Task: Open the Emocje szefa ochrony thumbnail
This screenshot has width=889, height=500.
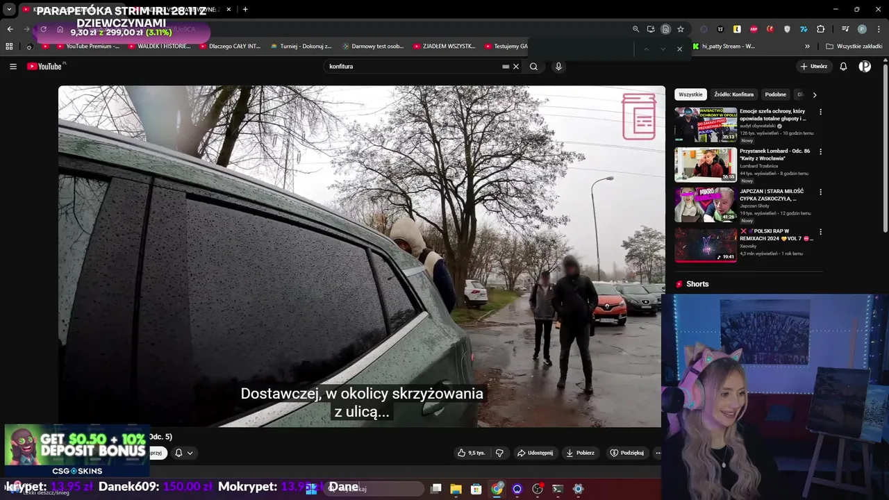Action: click(x=706, y=125)
